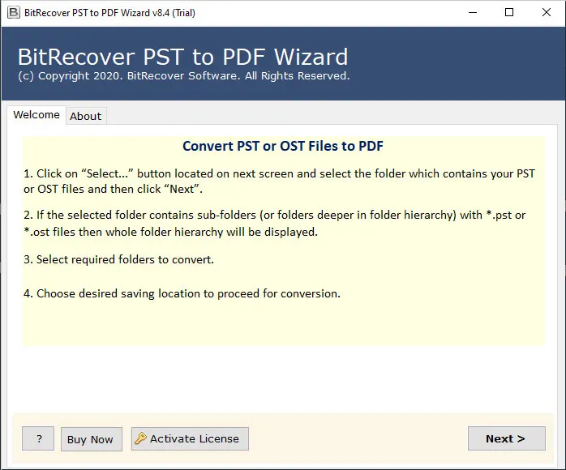Click the blank space between Activate License and Next
Image resolution: width=566 pixels, height=470 pixels.
tap(357, 438)
